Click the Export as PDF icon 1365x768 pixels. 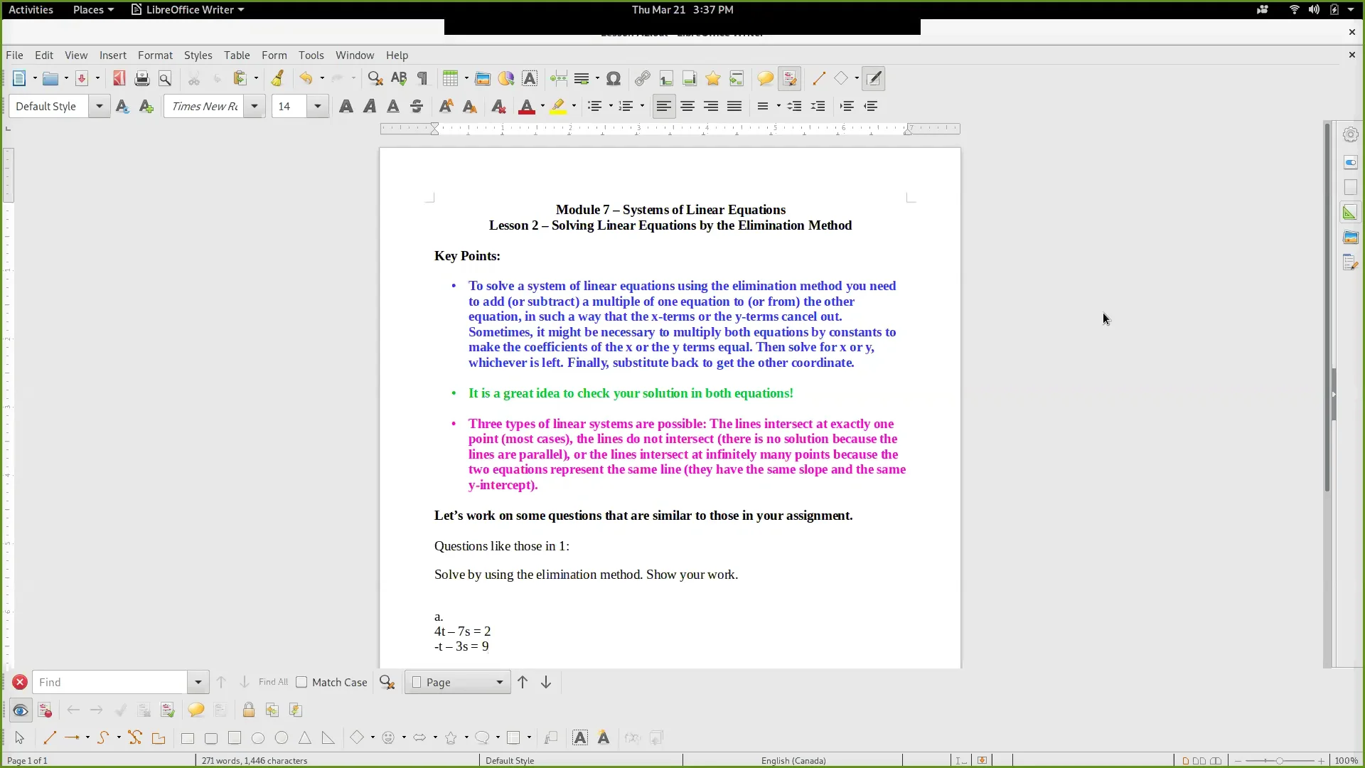pyautogui.click(x=119, y=78)
